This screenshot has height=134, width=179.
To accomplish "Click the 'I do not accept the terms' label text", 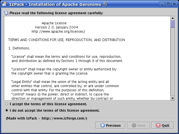I will pyautogui.click(x=55, y=111).
